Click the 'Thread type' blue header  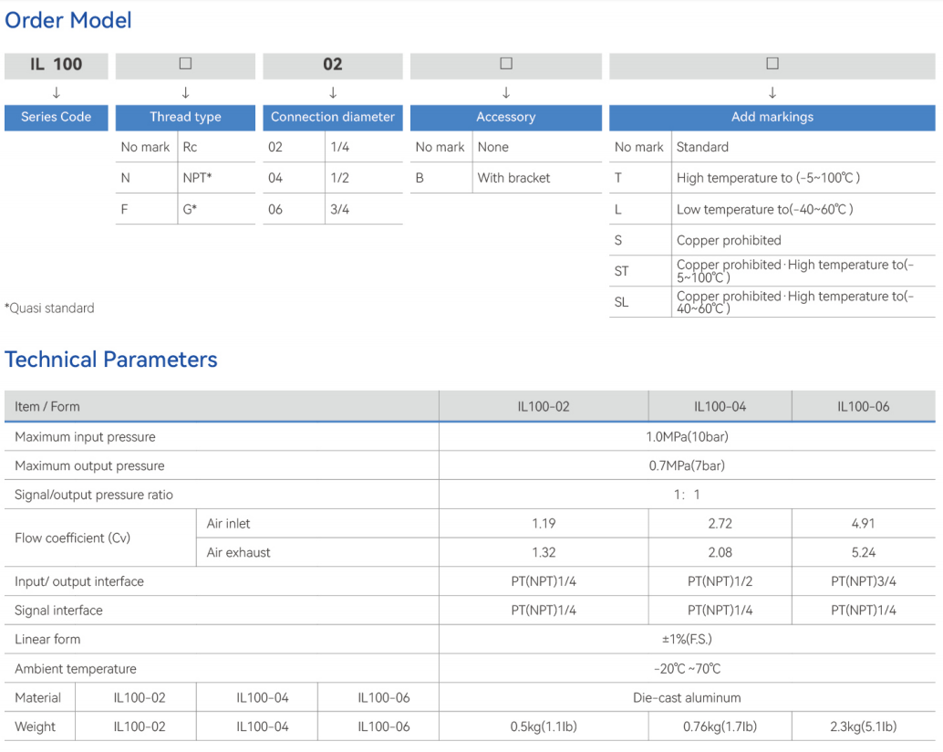(185, 118)
